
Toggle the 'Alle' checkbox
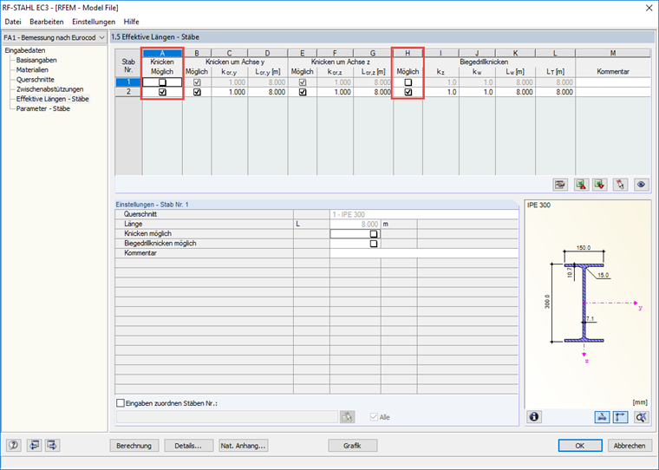click(x=374, y=417)
